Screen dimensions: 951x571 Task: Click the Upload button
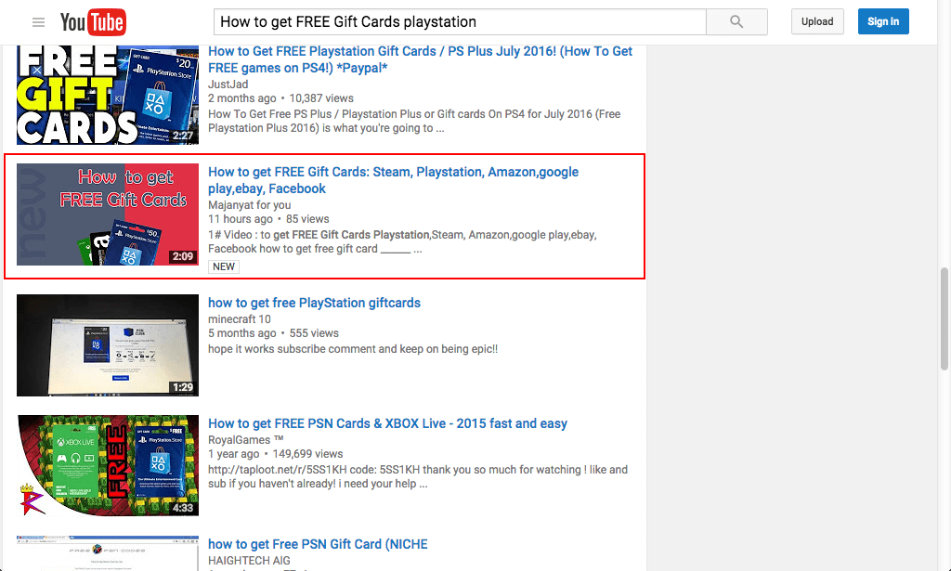coord(816,21)
